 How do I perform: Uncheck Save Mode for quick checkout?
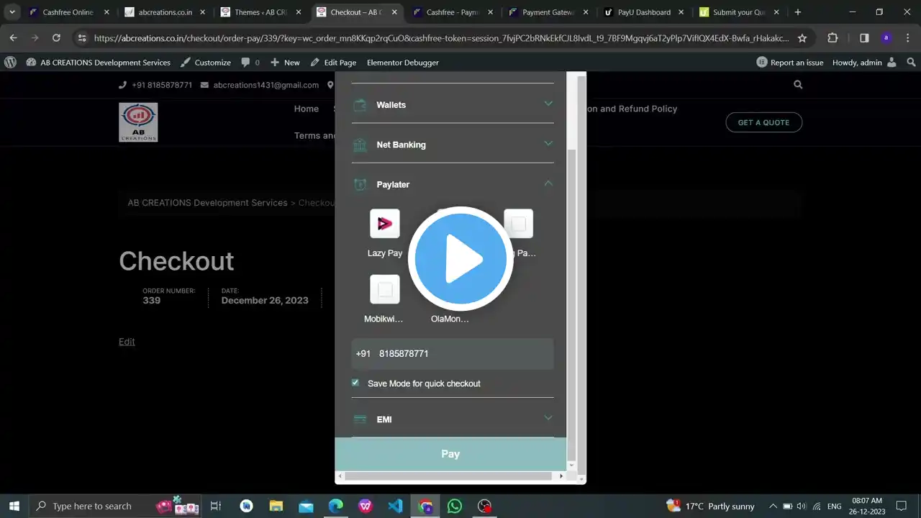[355, 383]
